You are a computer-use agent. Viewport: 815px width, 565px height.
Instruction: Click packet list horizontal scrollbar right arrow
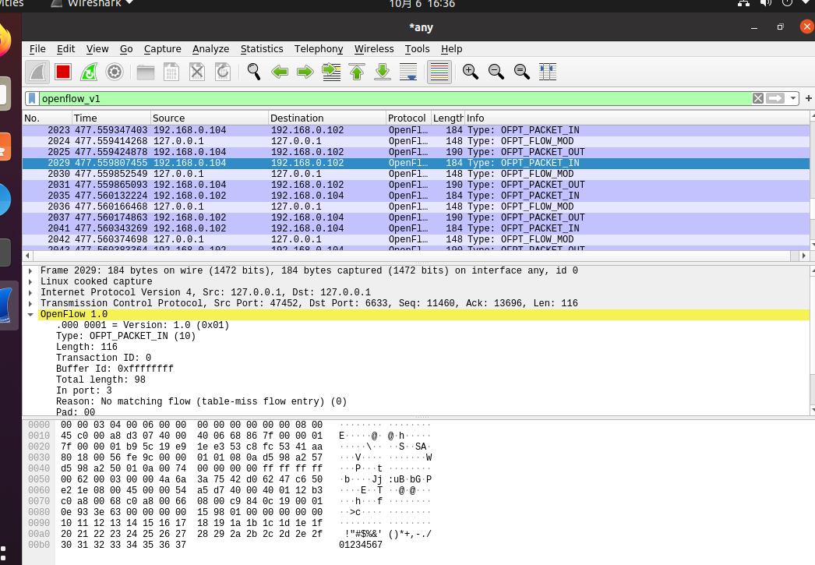tap(804, 256)
